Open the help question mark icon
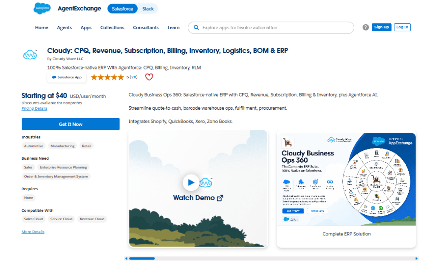 click(365, 27)
